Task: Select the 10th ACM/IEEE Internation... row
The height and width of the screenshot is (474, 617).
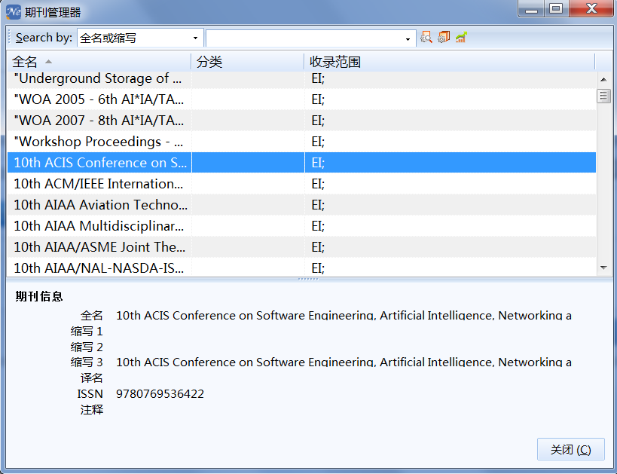Action: (x=301, y=183)
